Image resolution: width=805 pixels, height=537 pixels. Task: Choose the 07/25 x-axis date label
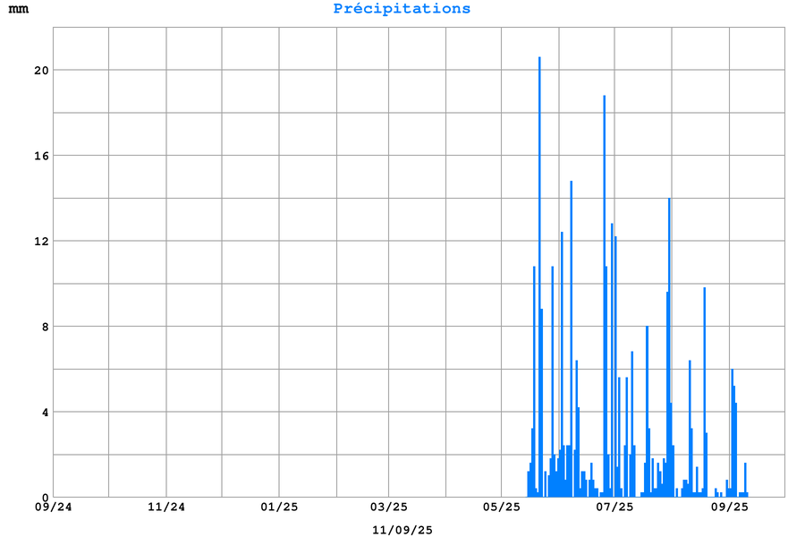614,507
